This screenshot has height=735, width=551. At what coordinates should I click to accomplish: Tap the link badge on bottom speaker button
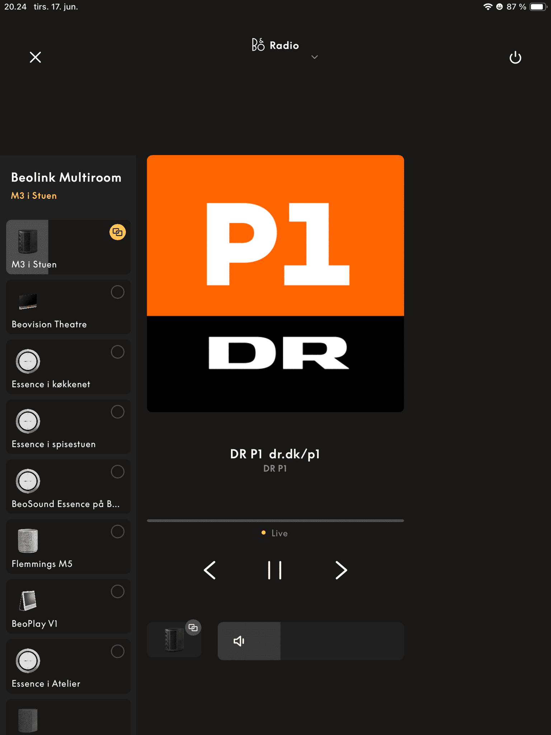point(193,628)
